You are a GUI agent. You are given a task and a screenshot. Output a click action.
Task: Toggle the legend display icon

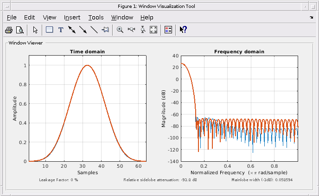pos(168,30)
